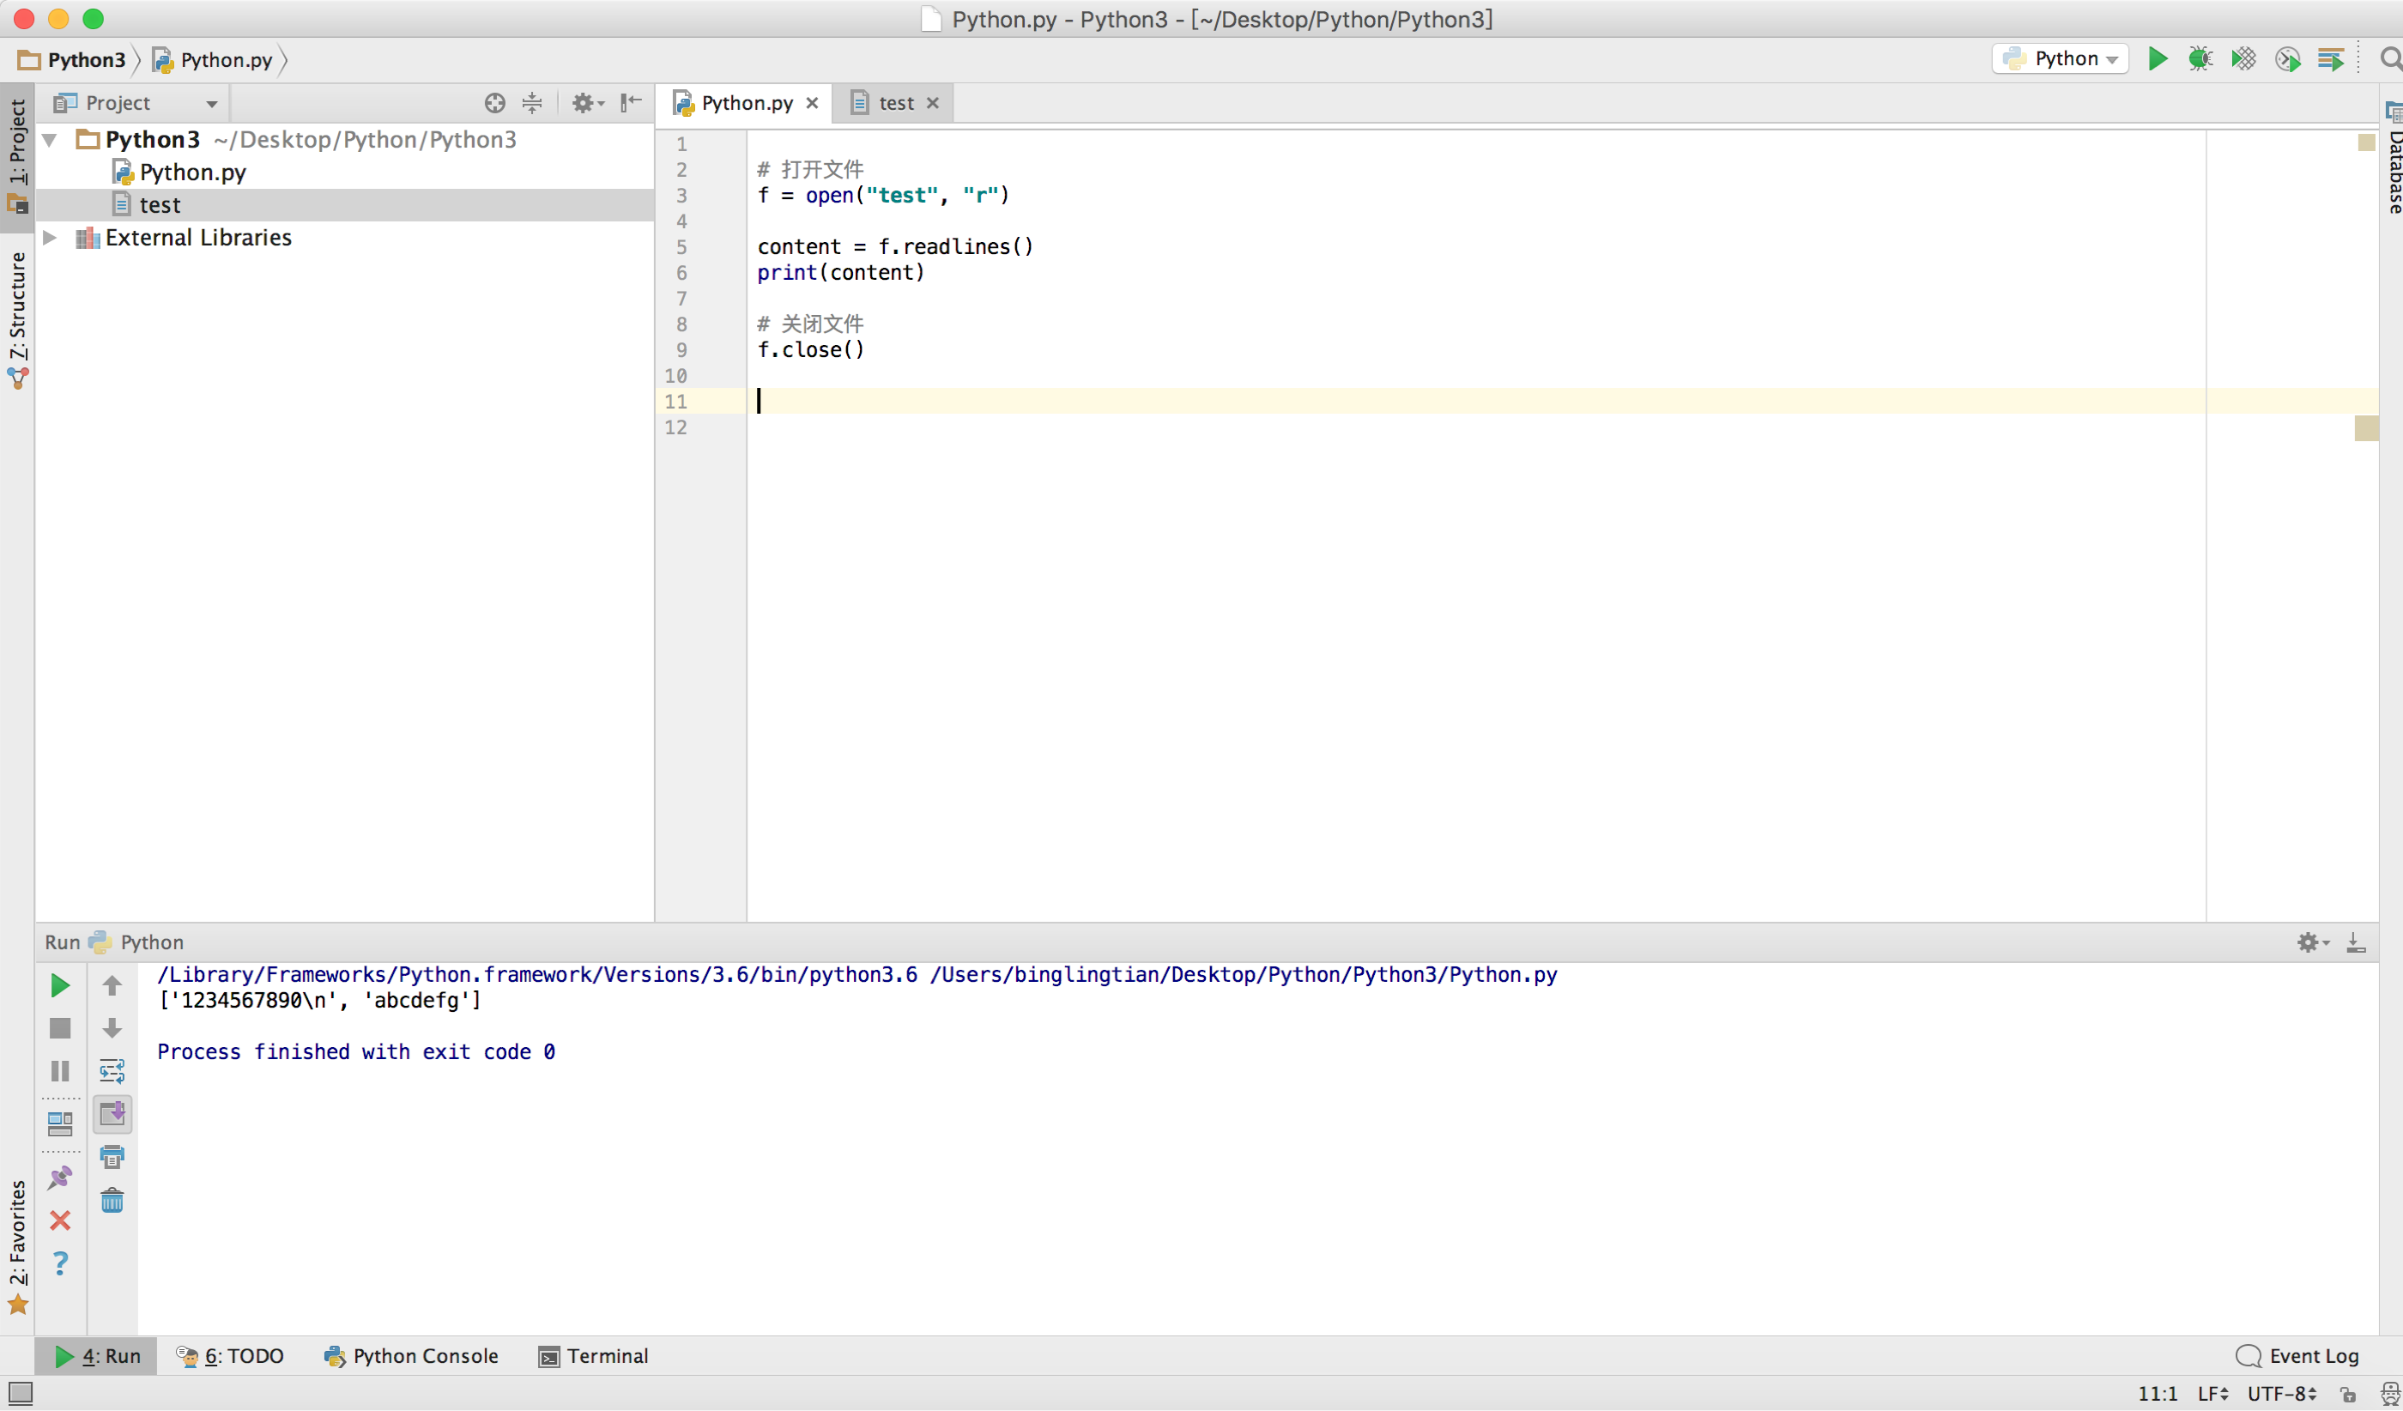
Task: Toggle Scroll to the End button
Action: pyautogui.click(x=112, y=1113)
